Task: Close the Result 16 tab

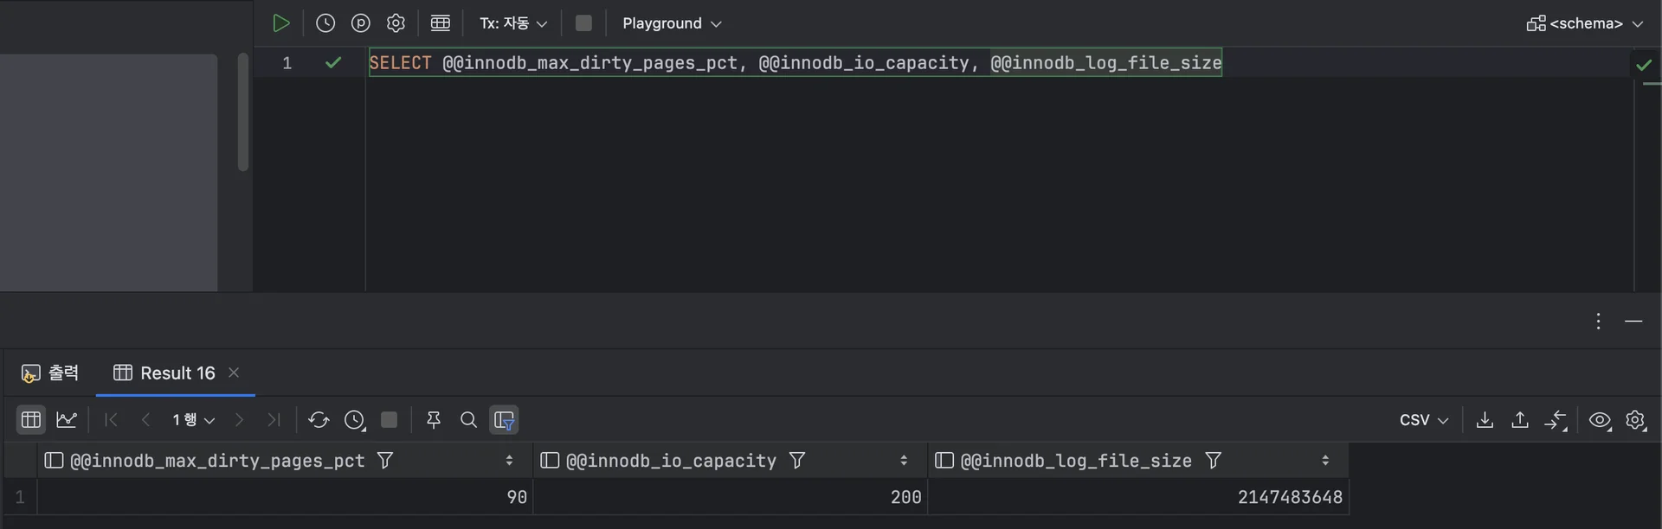Action: (234, 373)
